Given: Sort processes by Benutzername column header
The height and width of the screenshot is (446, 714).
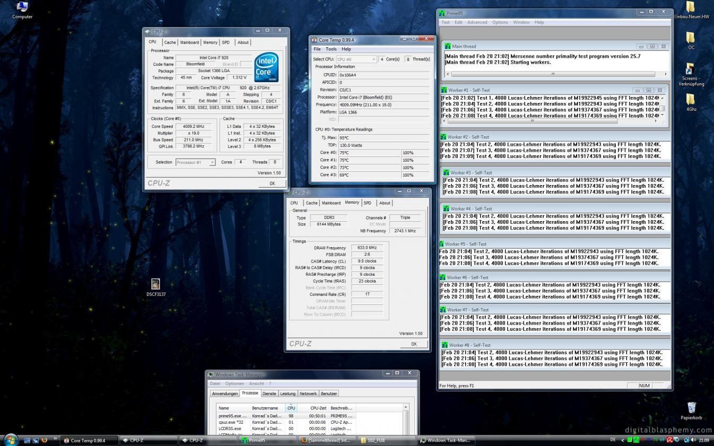Looking at the screenshot, I should click(x=267, y=408).
